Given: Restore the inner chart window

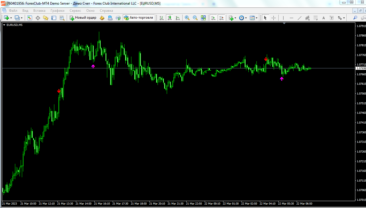Looking at the screenshot, I should pos(360,11).
